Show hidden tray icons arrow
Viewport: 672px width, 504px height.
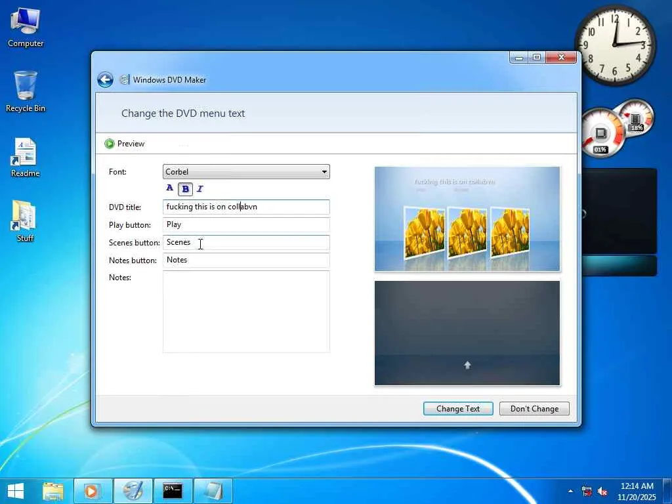[x=570, y=491]
